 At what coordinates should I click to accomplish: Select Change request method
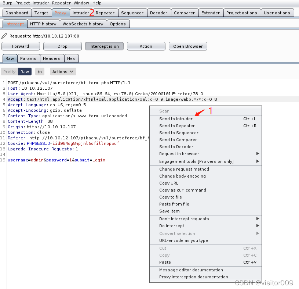(205, 169)
